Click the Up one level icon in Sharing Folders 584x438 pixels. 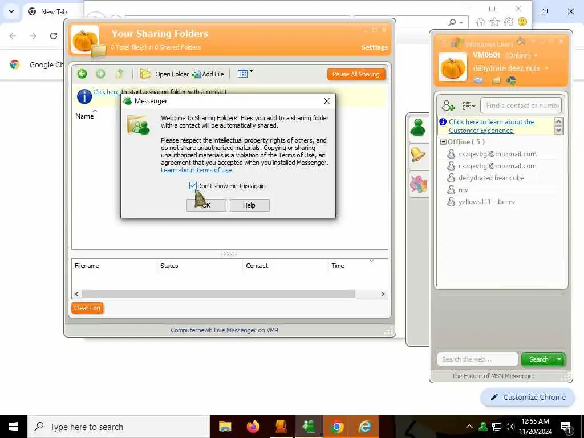(x=119, y=74)
